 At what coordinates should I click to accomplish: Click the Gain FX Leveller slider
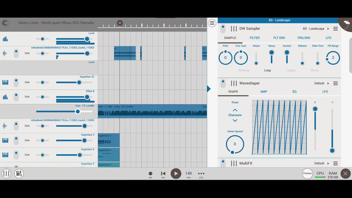click(x=64, y=111)
